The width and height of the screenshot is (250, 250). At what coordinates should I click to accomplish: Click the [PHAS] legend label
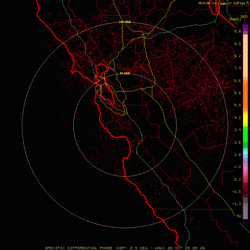click(235, 19)
